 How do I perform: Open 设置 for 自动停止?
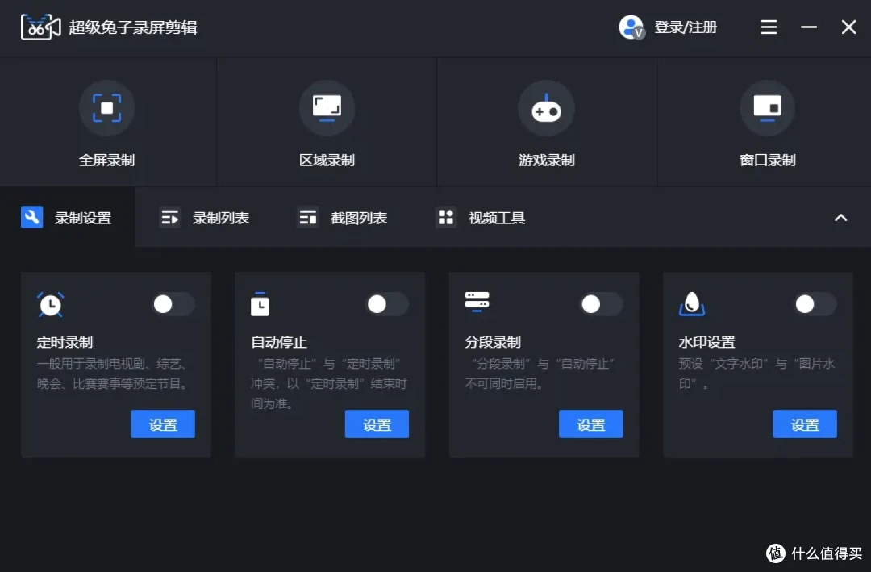coord(377,424)
